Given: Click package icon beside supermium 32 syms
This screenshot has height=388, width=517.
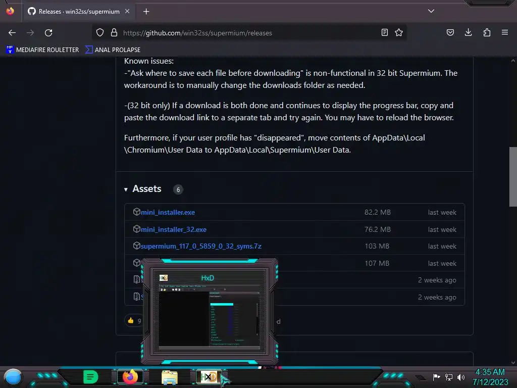Looking at the screenshot, I should (x=136, y=246).
